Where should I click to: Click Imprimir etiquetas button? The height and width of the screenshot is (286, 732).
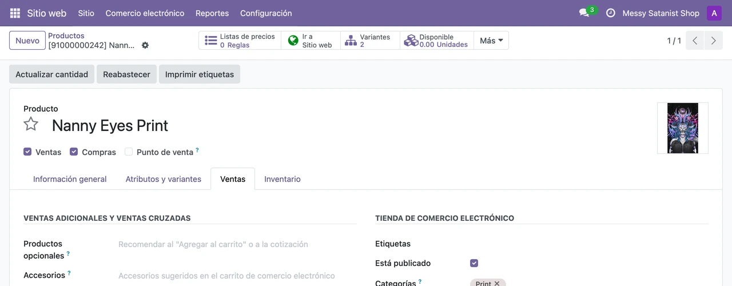click(200, 74)
